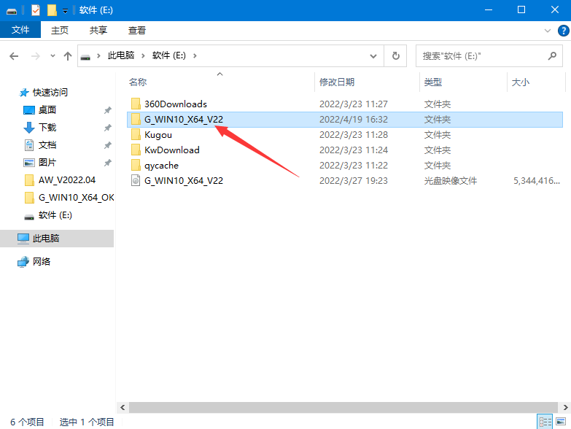Click the pin icon beside 下载
The image size is (571, 429).
pos(107,128)
